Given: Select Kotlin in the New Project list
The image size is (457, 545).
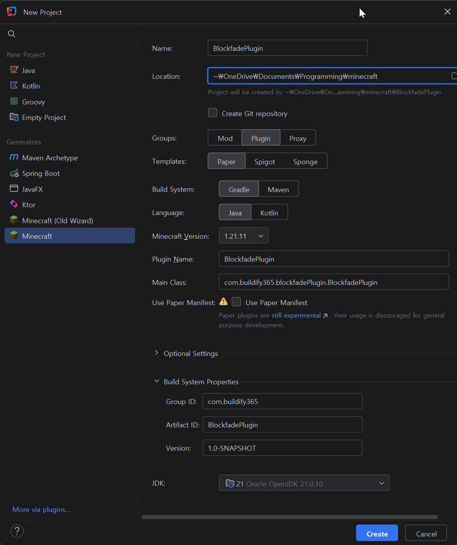Looking at the screenshot, I should point(70,86).
